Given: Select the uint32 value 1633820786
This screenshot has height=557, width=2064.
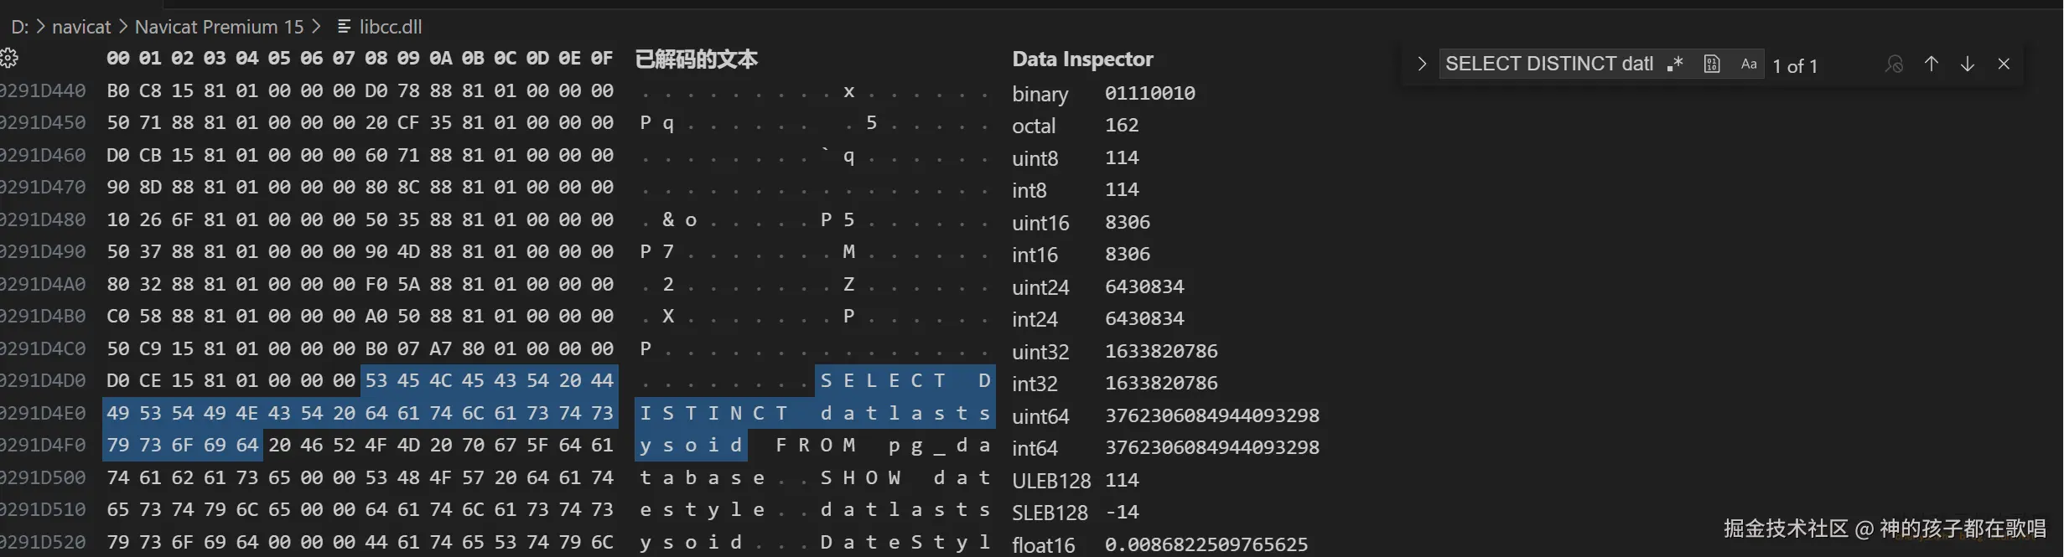Looking at the screenshot, I should tap(1161, 351).
